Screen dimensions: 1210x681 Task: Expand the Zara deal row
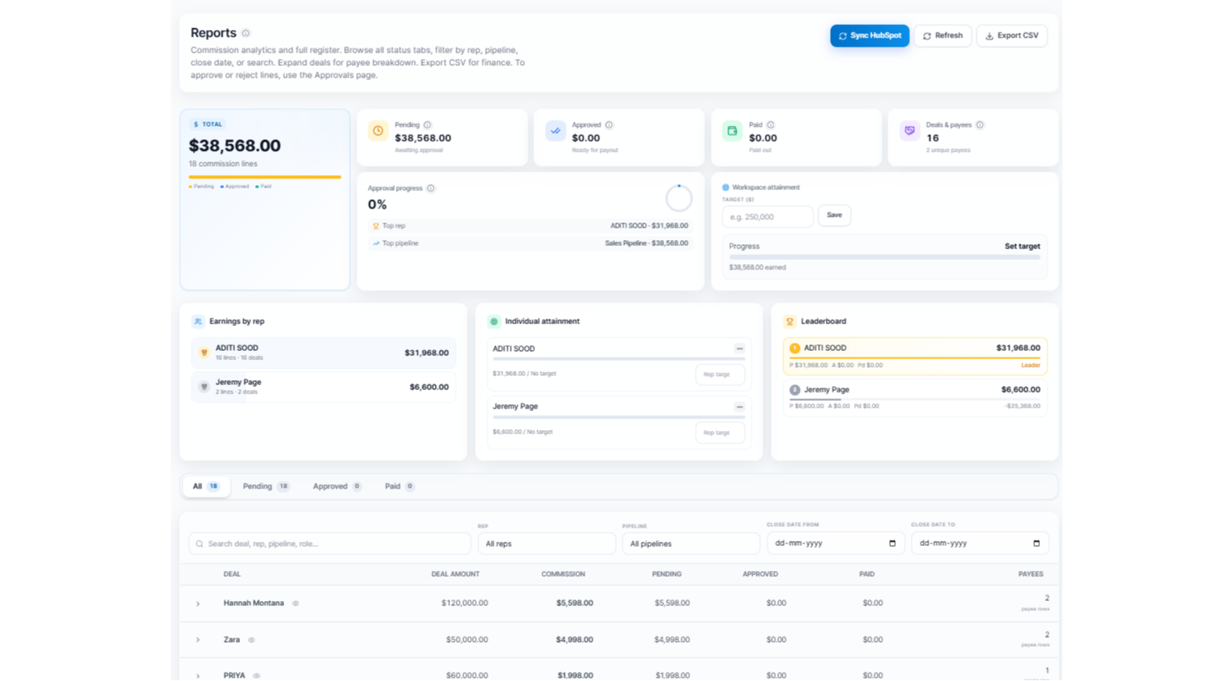(197, 640)
